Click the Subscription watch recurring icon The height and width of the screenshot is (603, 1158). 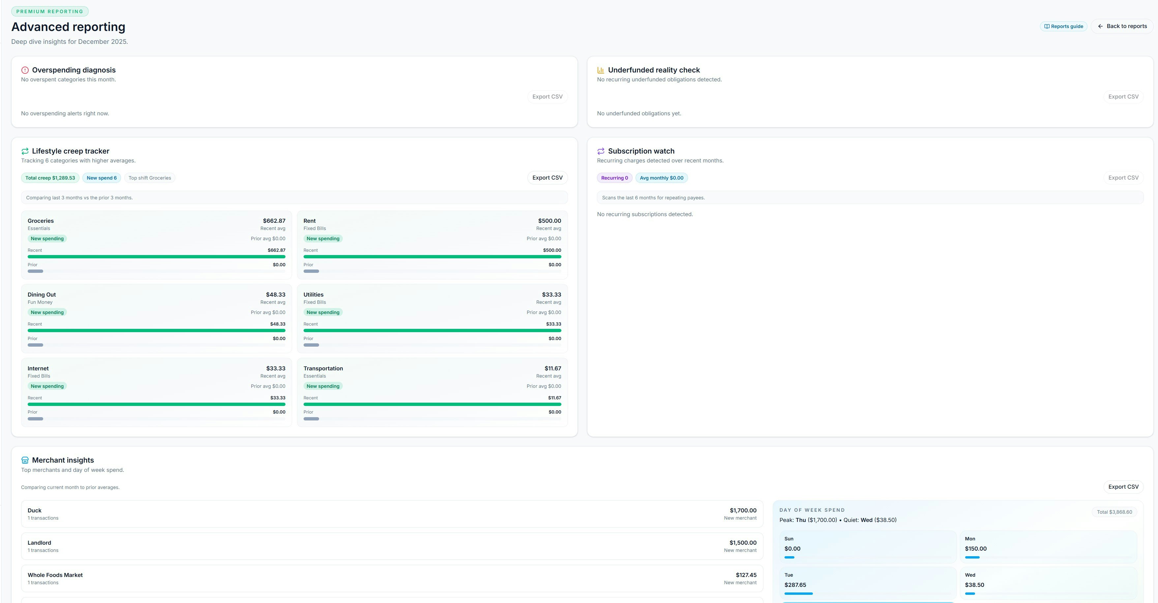point(600,151)
